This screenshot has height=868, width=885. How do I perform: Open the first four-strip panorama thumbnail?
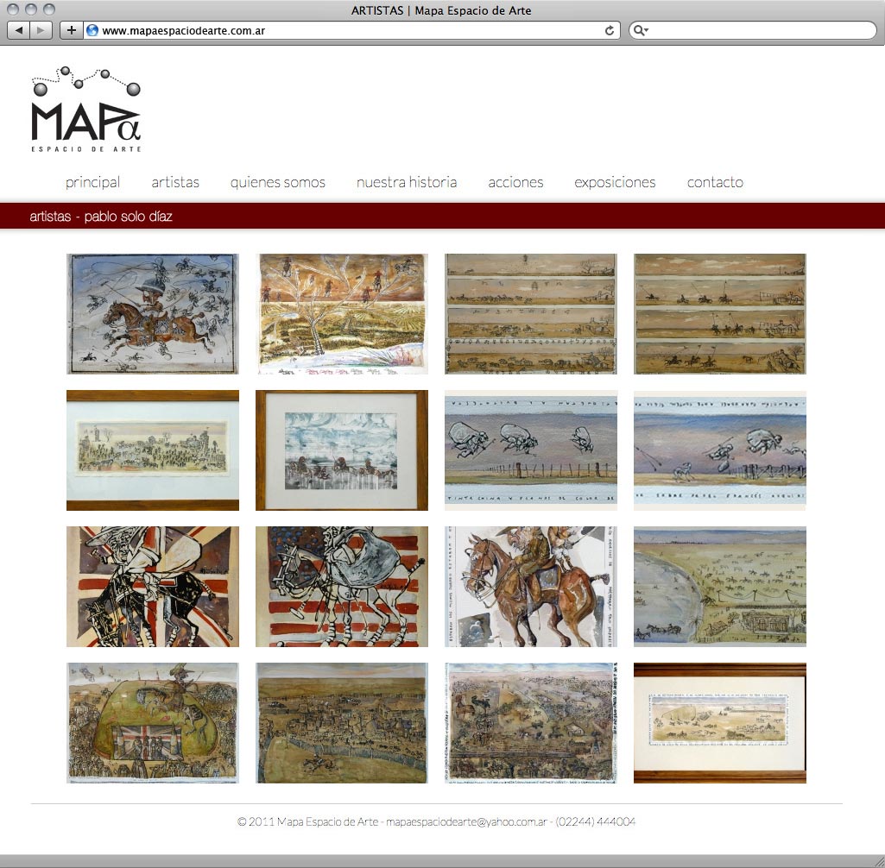click(531, 314)
